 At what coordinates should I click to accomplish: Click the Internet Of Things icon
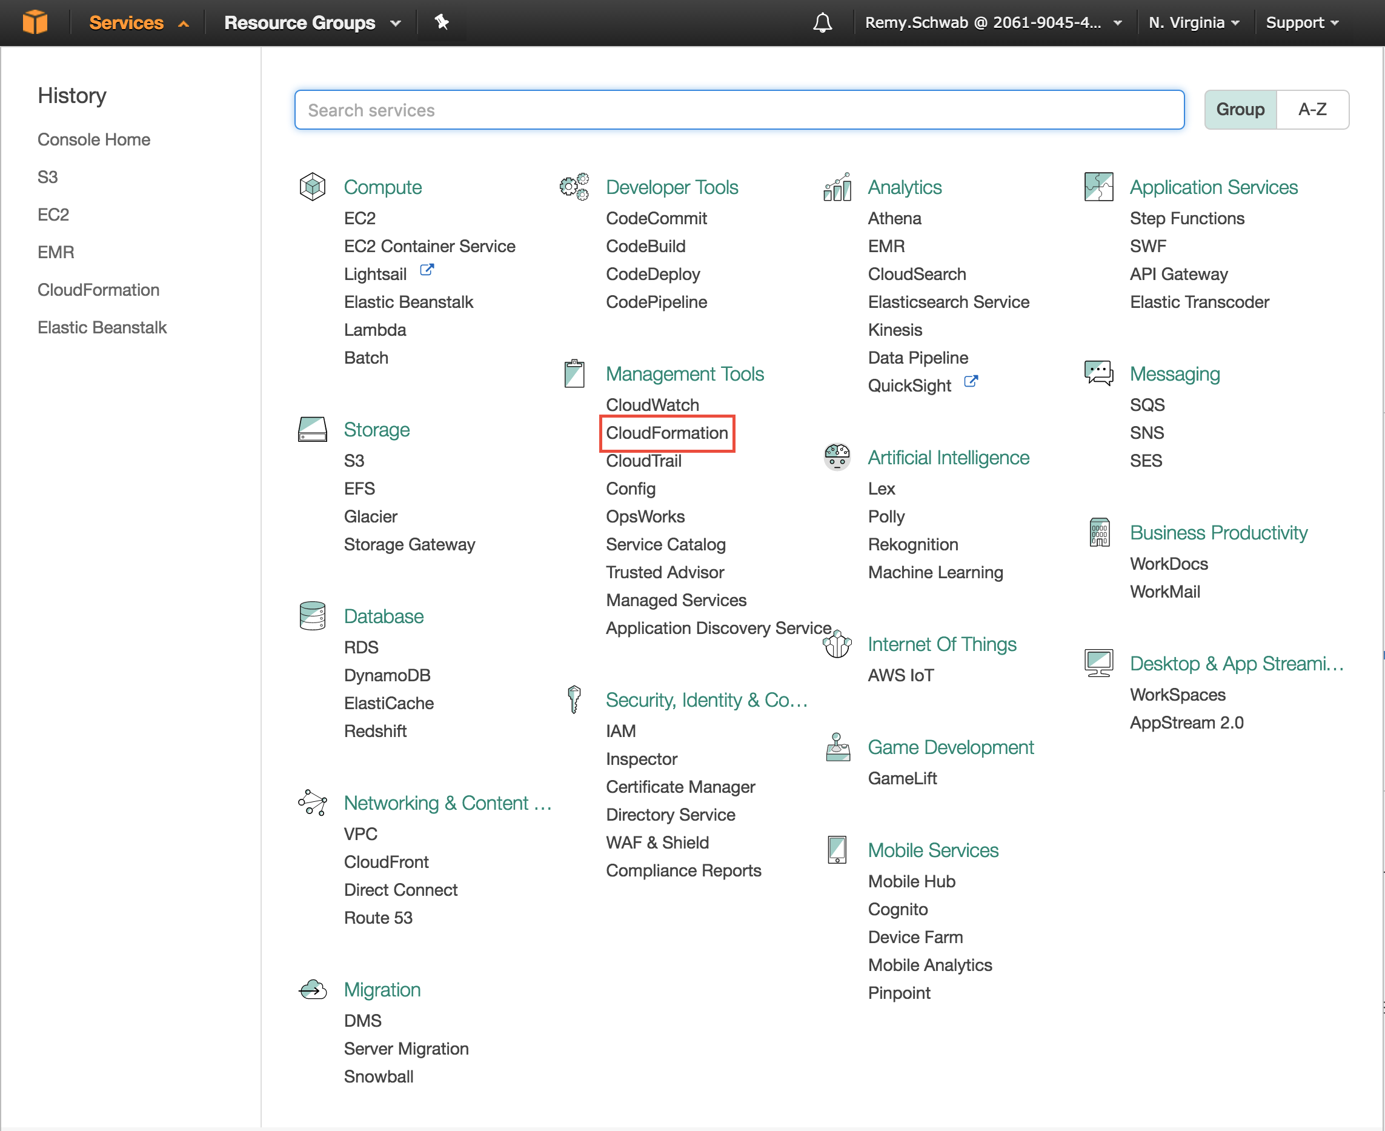[837, 644]
